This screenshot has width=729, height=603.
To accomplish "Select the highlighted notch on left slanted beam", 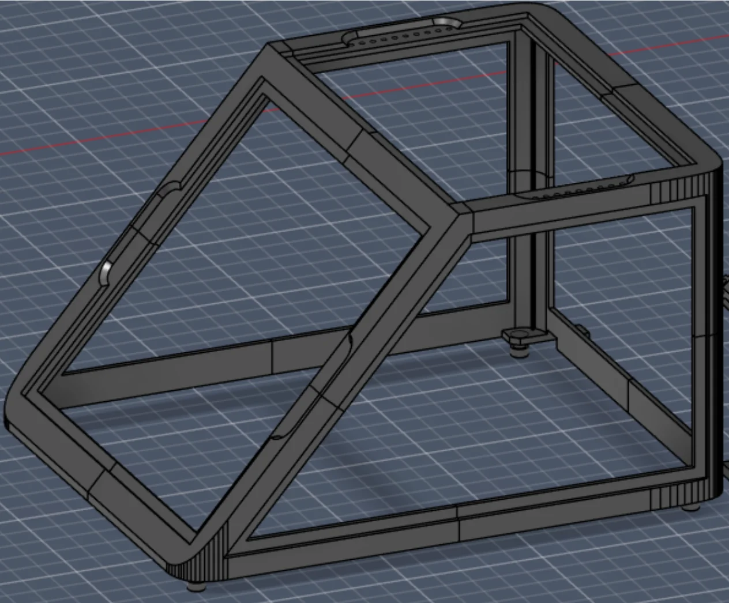I will [107, 272].
